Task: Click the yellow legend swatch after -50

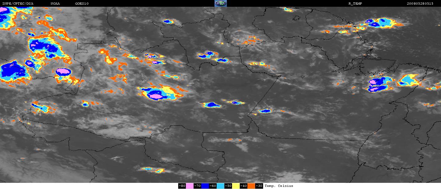Action: pyautogui.click(x=236, y=186)
